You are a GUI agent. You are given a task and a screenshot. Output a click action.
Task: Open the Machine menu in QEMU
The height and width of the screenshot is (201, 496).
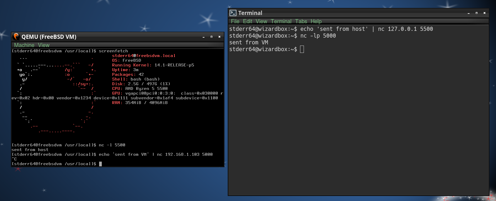pyautogui.click(x=24, y=45)
